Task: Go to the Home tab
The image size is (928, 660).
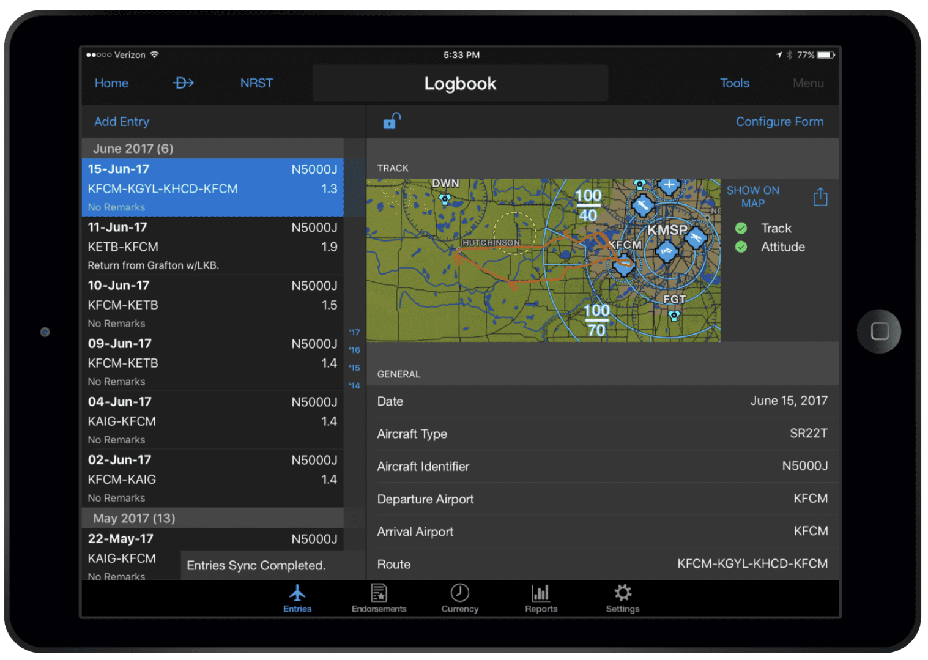Action: (x=111, y=83)
